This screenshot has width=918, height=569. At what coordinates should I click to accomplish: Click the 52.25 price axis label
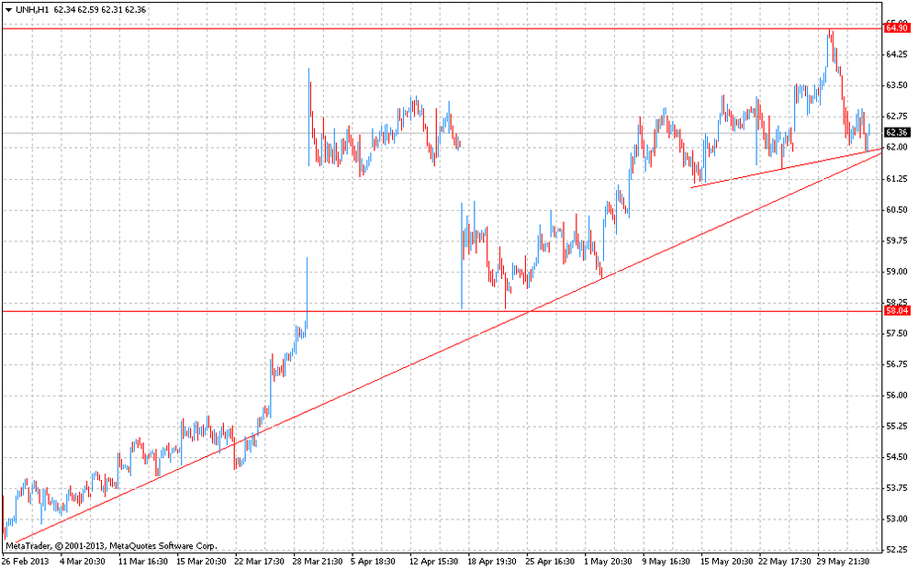coord(896,551)
